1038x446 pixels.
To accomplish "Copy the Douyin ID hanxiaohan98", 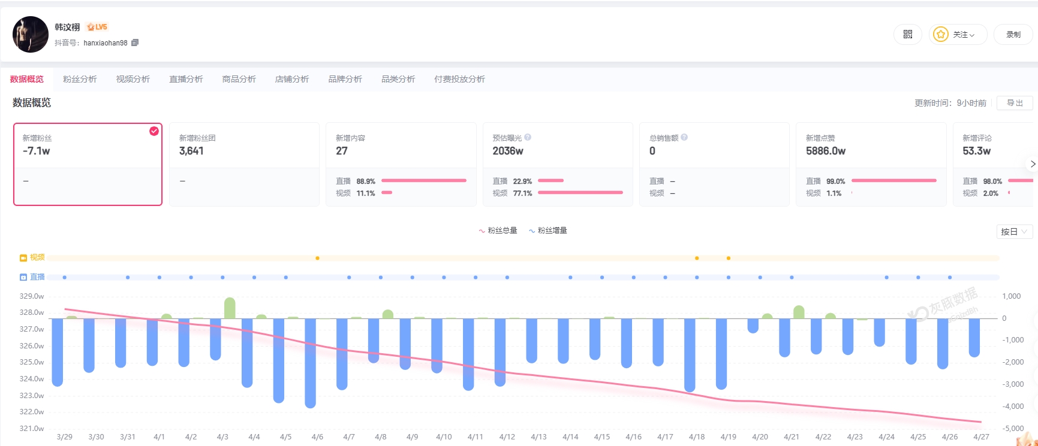I will [135, 43].
